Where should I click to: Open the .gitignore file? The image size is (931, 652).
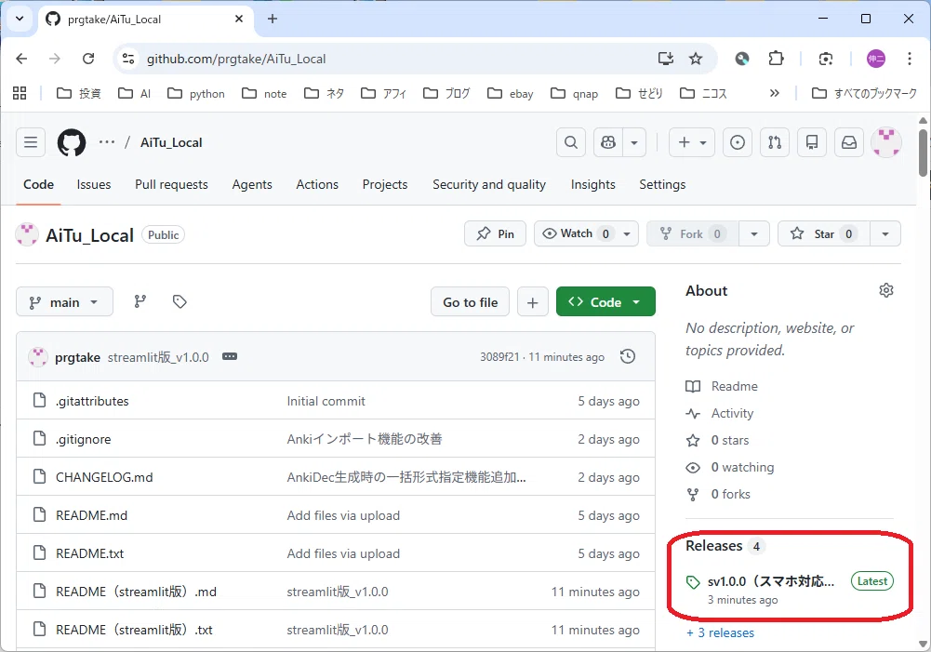(83, 439)
